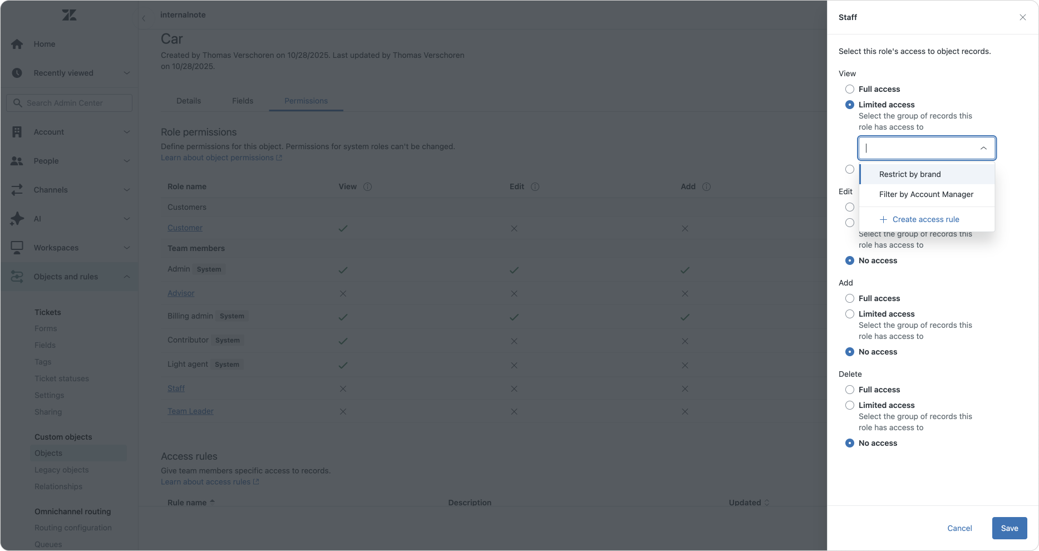Collapse the access rule dropdown chevron

click(983, 148)
